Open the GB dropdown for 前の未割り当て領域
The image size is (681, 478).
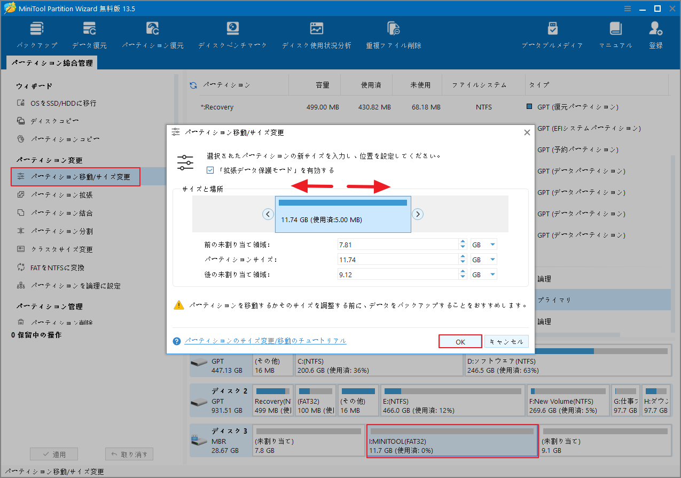(x=483, y=244)
